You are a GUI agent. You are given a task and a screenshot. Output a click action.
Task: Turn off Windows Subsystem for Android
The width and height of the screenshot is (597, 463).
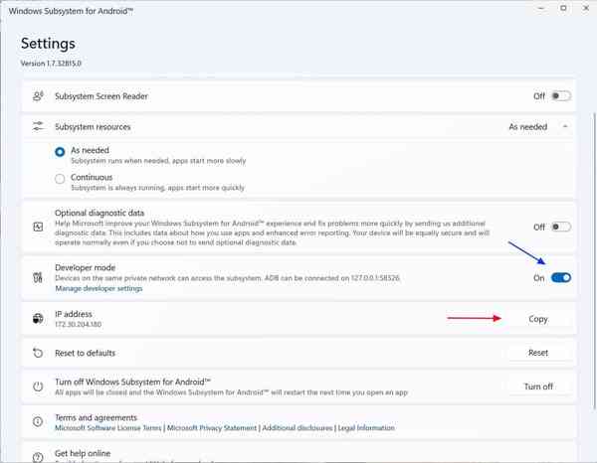tap(539, 386)
